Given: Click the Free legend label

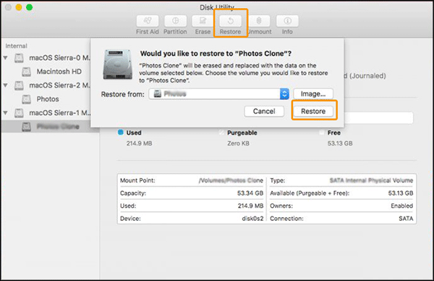Looking at the screenshot, I should (x=334, y=133).
